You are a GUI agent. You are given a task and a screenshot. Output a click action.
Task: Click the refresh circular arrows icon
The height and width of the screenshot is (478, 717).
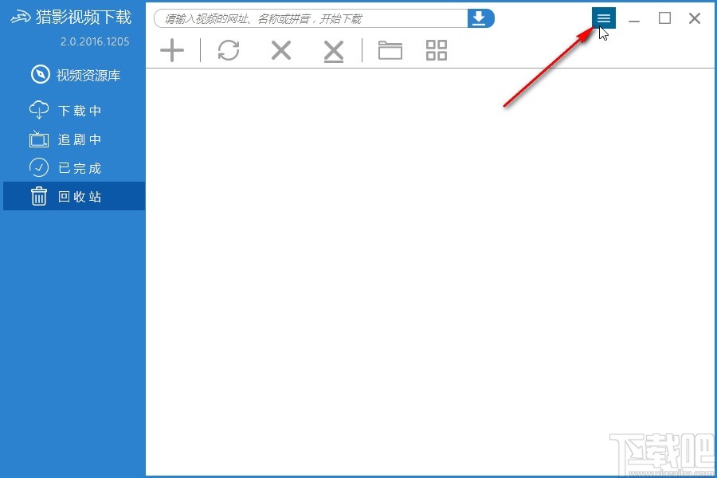point(229,50)
